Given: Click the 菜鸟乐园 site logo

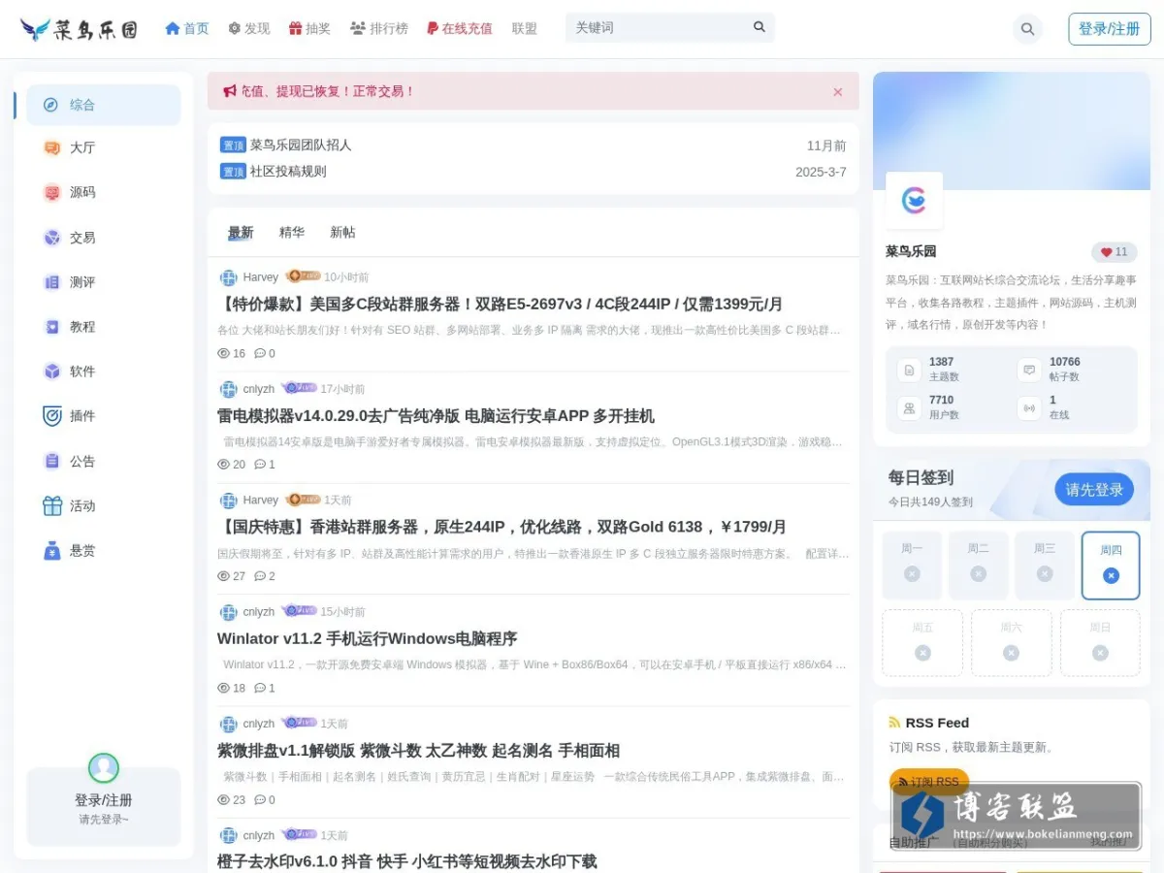Looking at the screenshot, I should click(x=79, y=29).
